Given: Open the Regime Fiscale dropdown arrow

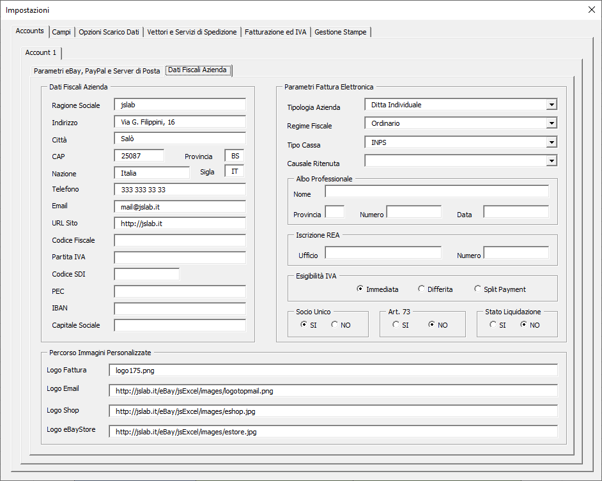Looking at the screenshot, I should [552, 123].
